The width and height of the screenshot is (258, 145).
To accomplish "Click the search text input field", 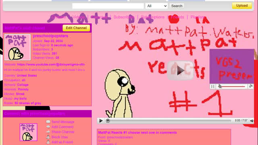I will click(108, 6).
